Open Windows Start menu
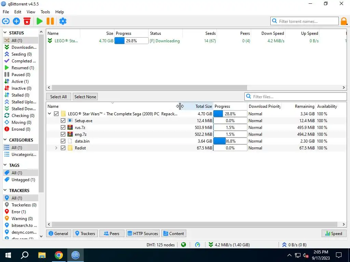This screenshot has width=350, height=262. click(x=8, y=255)
